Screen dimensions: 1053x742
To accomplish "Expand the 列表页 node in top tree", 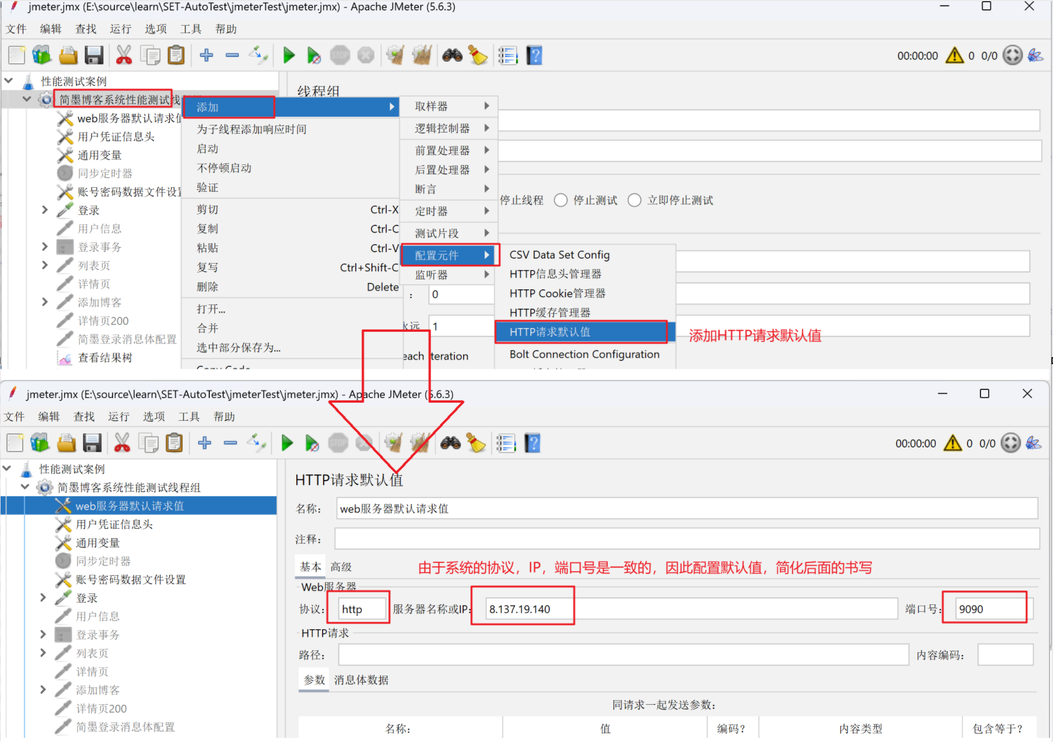I will (45, 265).
